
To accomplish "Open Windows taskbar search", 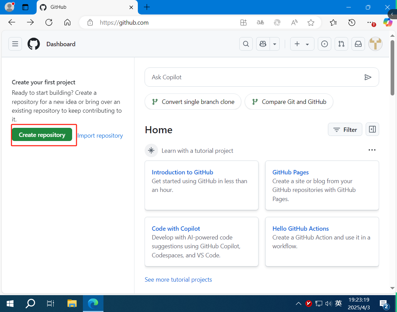I will pos(30,303).
